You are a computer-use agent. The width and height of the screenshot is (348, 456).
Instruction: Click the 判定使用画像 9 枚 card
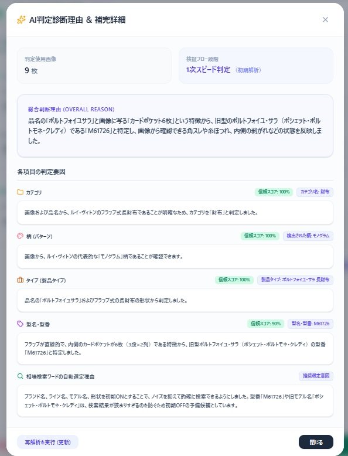94,66
